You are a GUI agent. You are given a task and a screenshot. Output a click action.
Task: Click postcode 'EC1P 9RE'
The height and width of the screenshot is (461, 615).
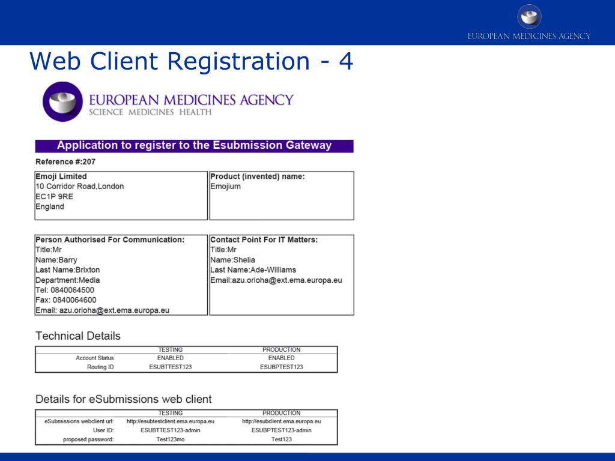(x=54, y=196)
